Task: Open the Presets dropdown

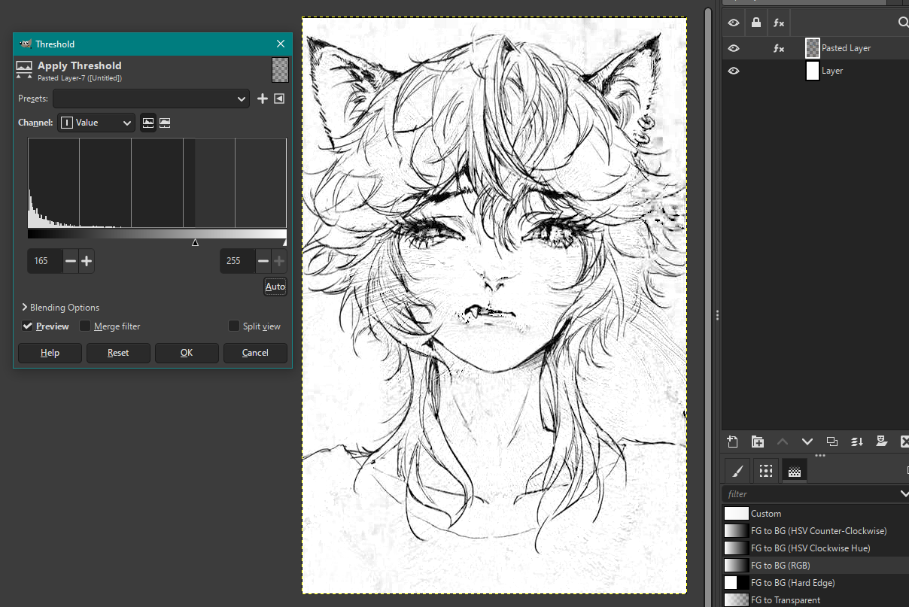Action: coord(150,99)
